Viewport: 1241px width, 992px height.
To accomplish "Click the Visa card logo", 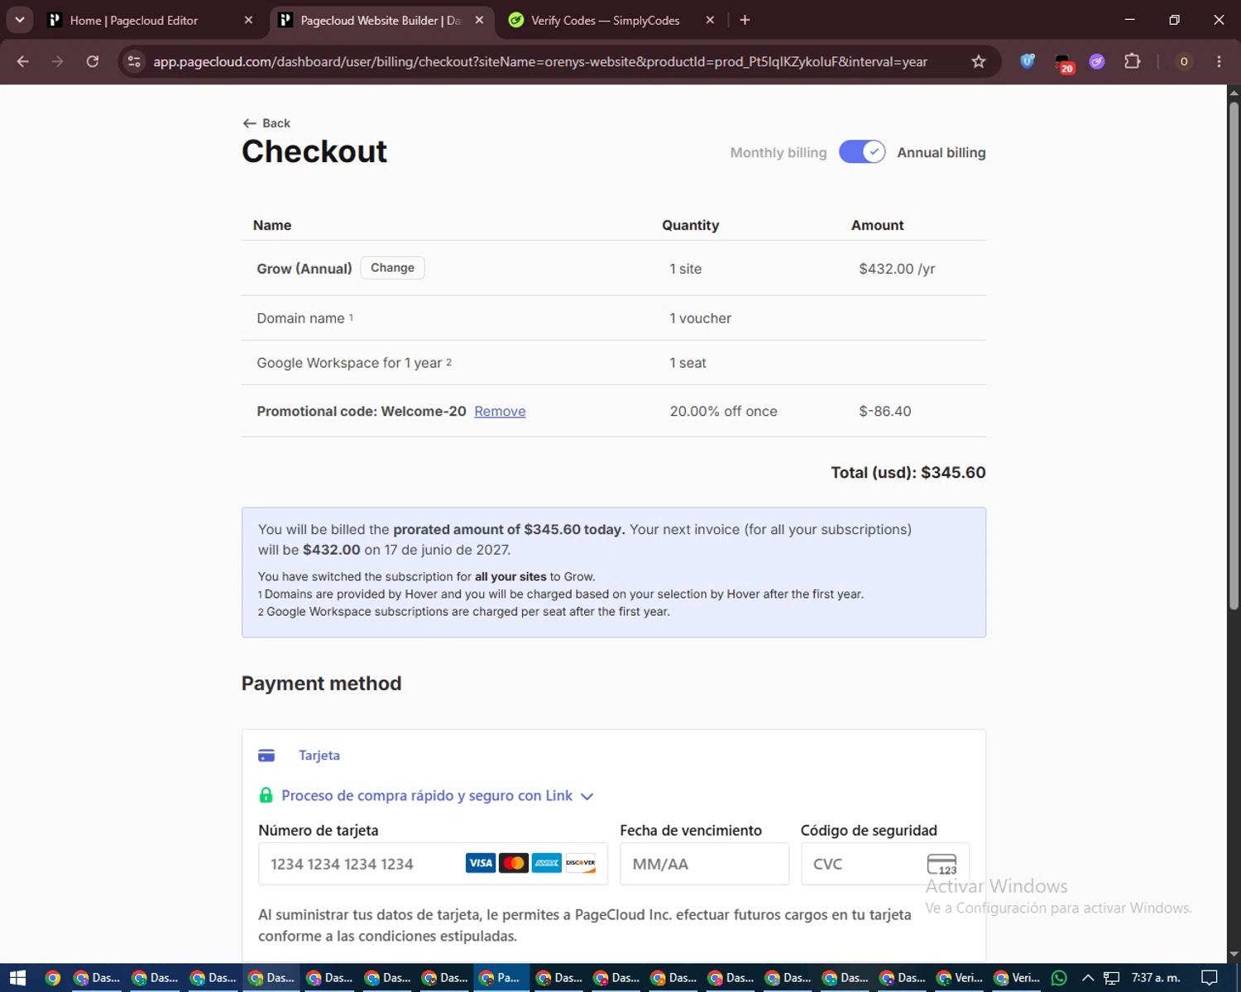I will 481,863.
